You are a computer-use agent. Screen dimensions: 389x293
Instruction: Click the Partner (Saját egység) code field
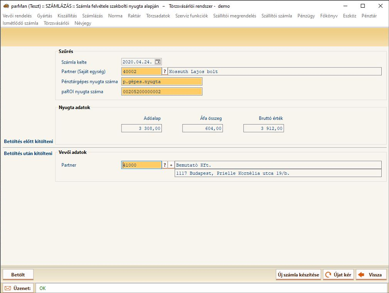(x=141, y=71)
